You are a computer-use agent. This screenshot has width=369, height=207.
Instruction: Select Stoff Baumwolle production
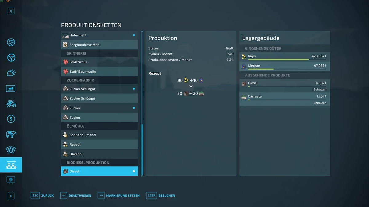point(99,72)
